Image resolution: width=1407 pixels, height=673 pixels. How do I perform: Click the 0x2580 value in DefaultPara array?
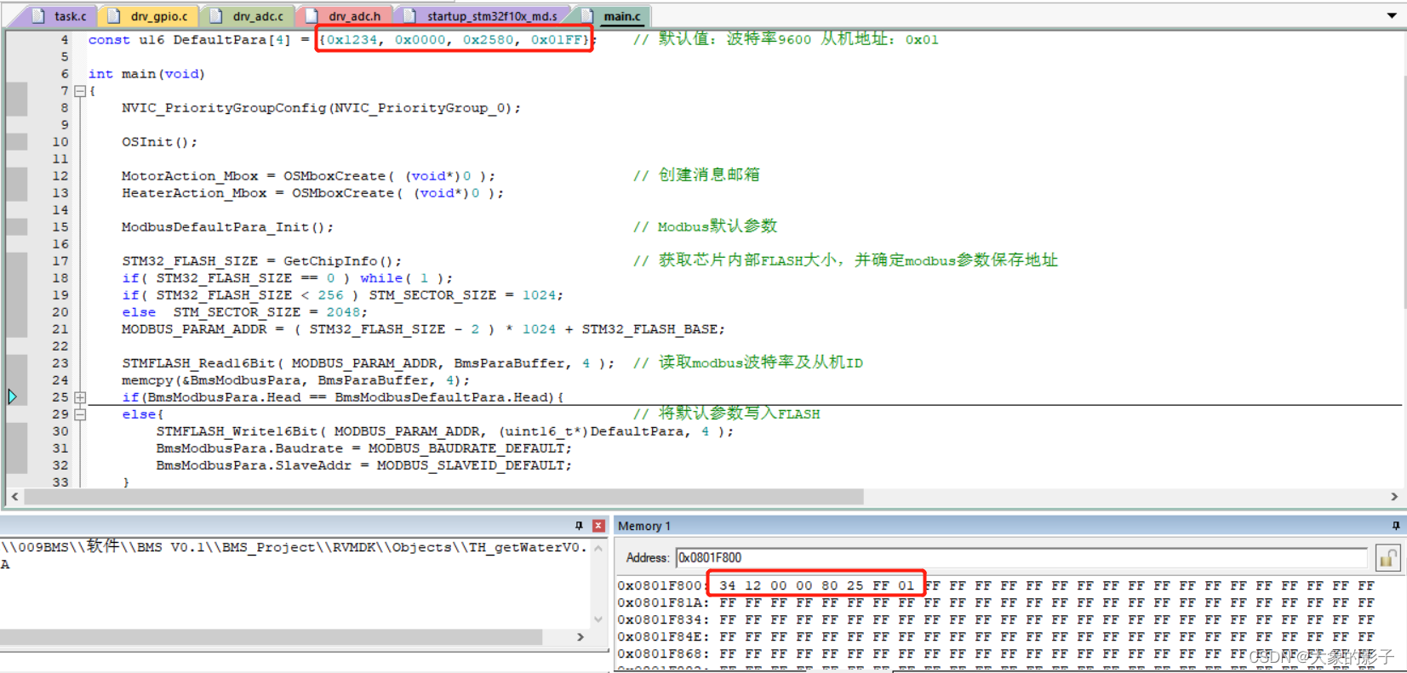(x=488, y=40)
